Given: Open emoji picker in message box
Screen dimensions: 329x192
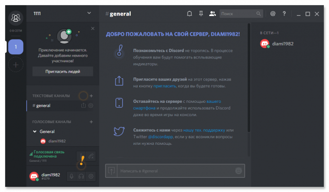Looking at the screenshot, I should (239, 171).
